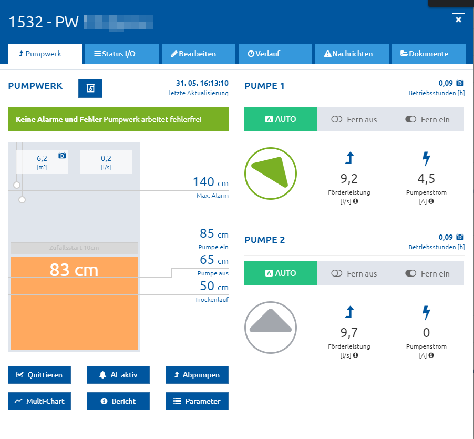
Task: Click info icon beside Pumpe 2 Pumpenstrom [A]
Action: click(431, 355)
